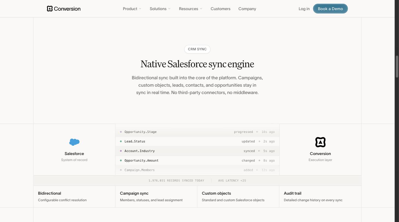Click the 'synced' status text

pos(249,151)
